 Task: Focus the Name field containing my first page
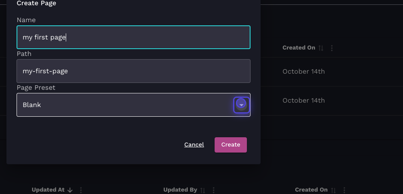133,37
